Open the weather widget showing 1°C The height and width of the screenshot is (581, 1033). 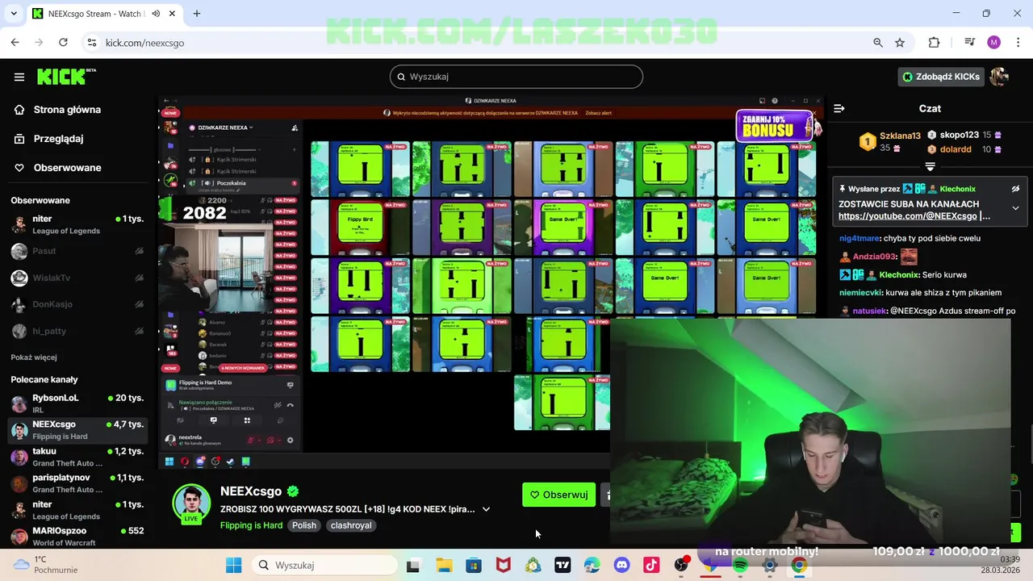[45, 565]
